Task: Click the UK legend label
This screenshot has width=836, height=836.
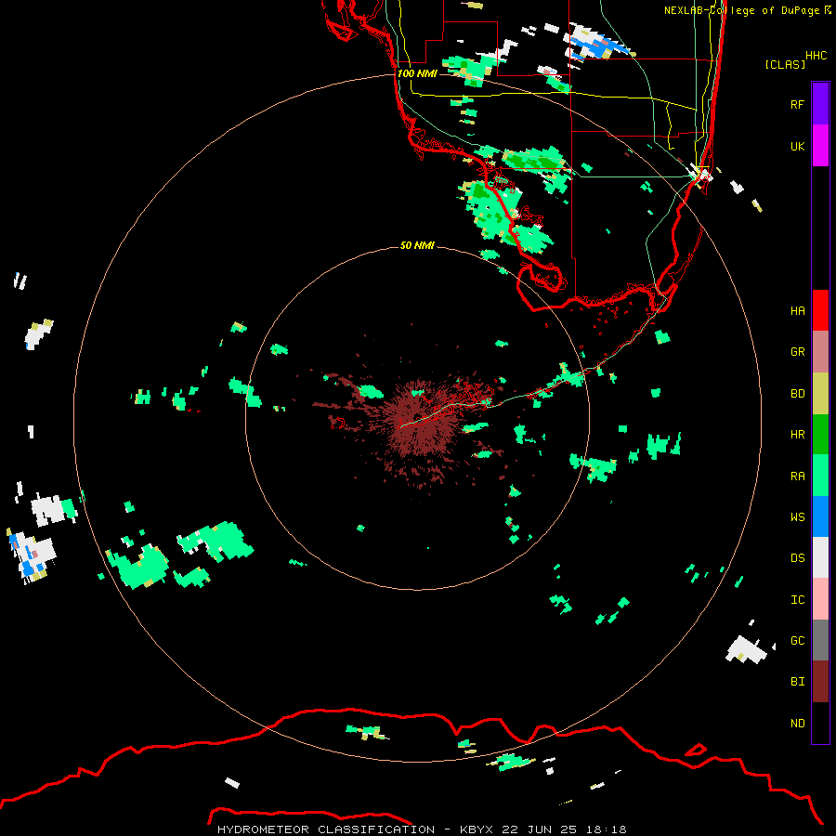Action: pos(797,146)
